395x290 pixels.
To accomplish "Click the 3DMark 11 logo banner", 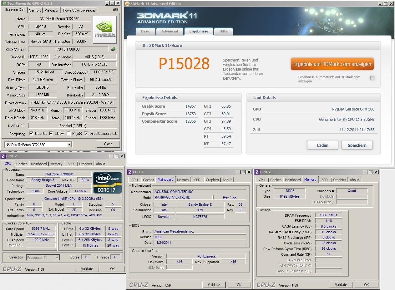I will coord(167,18).
